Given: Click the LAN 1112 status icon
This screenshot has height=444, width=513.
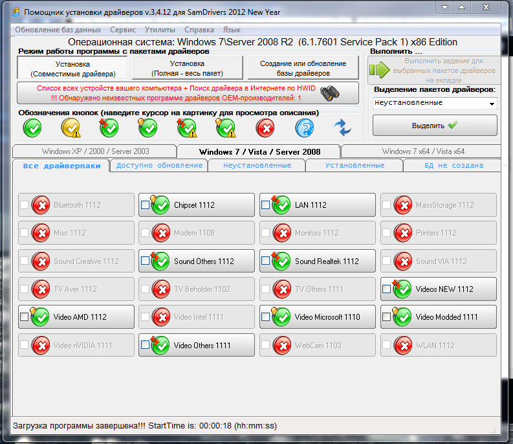Looking at the screenshot, I should pos(281,205).
